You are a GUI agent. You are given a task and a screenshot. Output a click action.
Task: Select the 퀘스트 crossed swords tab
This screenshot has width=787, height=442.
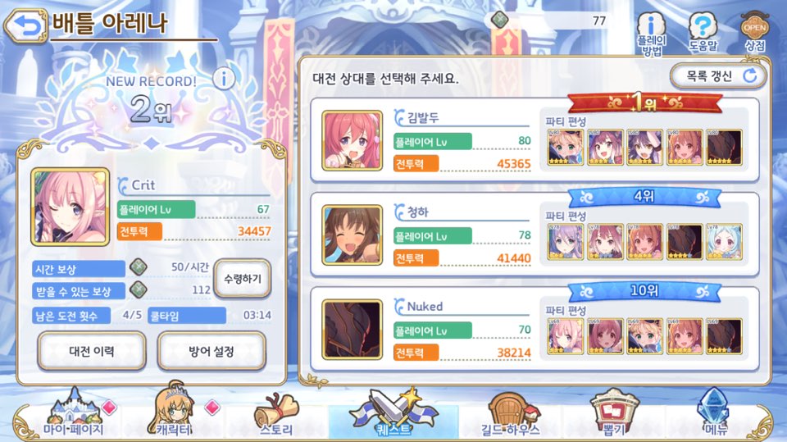click(x=393, y=412)
